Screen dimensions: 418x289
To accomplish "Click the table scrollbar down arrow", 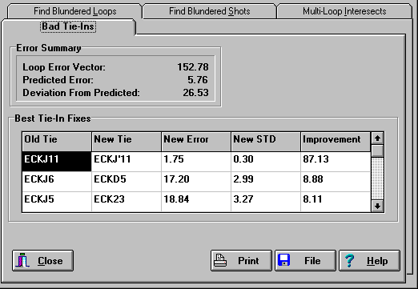I will click(377, 206).
